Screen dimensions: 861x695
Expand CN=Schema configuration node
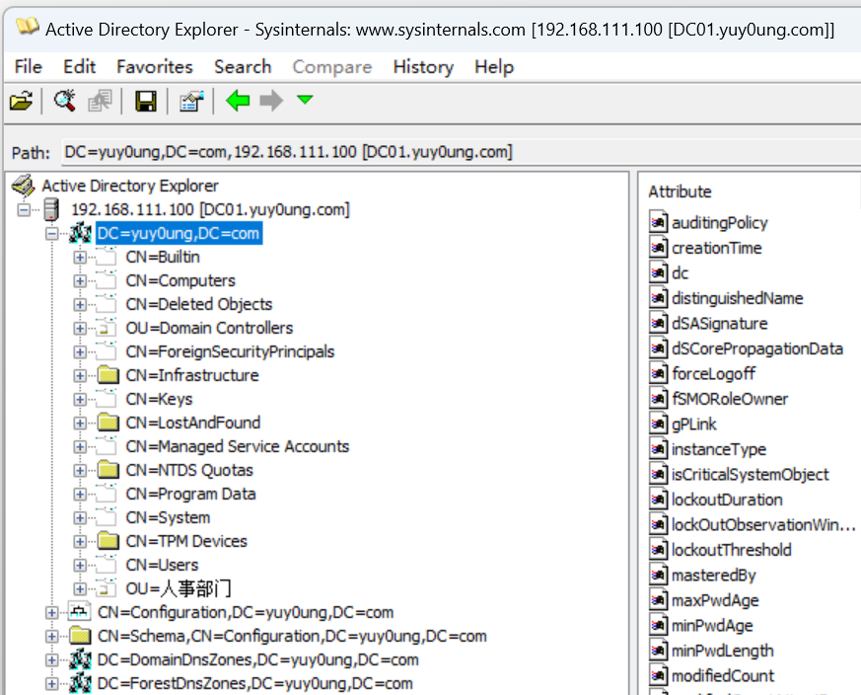(x=52, y=636)
